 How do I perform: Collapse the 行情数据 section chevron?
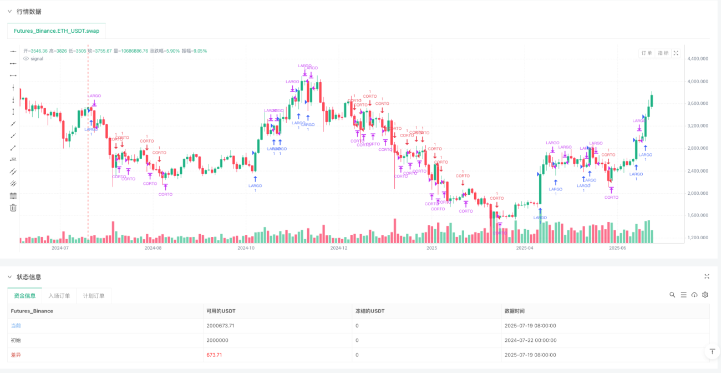(9, 11)
